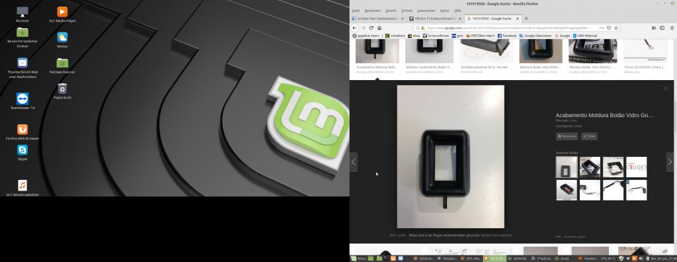Select the KRÜGER similar image thumbnail
This screenshot has width=677, height=262.
click(x=637, y=167)
